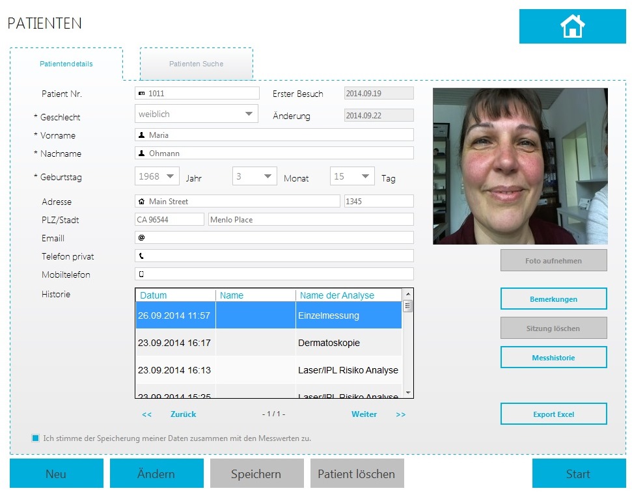Click the postal code field CA 96544
Screen dimensions: 632x495
pyautogui.click(x=170, y=219)
